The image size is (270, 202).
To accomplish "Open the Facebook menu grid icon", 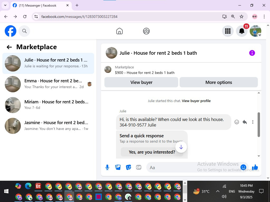I will coord(228,31).
